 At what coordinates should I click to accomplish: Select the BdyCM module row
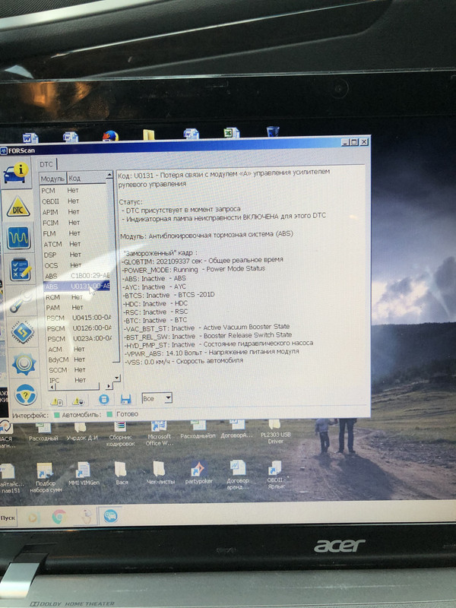81,359
